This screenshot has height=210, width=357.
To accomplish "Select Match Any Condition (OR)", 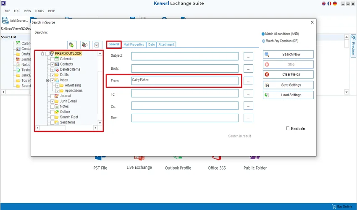I will coord(263,41).
